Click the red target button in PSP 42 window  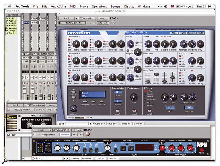[x=88, y=134]
